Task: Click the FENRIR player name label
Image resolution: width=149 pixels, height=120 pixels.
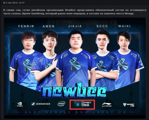Action: click(x=26, y=26)
